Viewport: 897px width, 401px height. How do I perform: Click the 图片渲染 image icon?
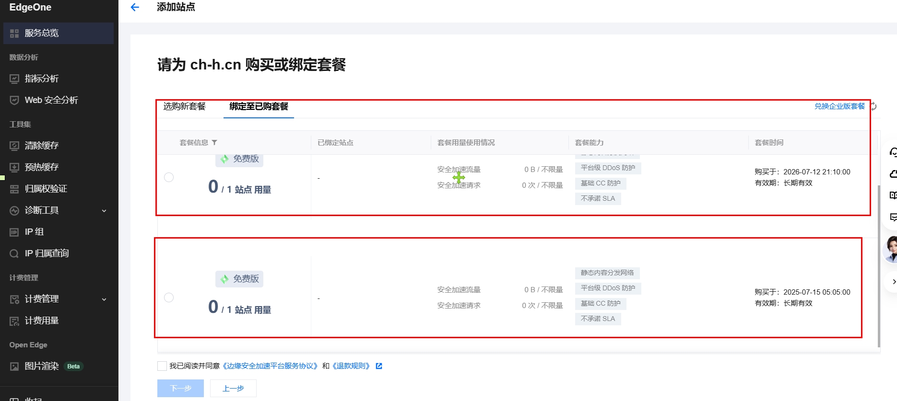[14, 366]
